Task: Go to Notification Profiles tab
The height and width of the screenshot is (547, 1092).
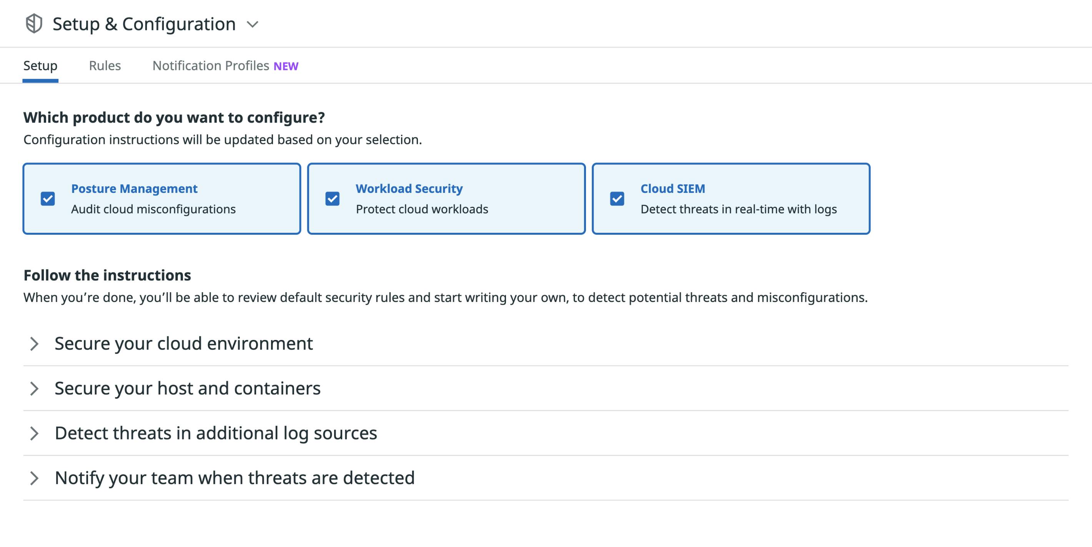Action: [211, 66]
